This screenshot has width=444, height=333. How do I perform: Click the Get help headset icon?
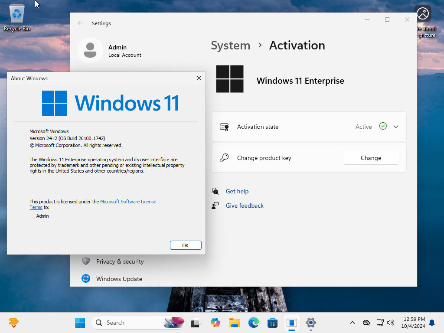215,191
